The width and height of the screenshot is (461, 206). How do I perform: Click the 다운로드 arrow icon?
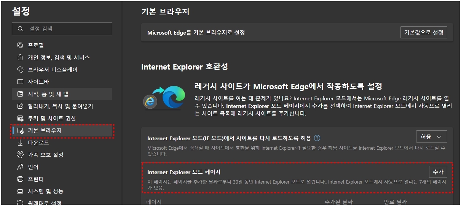coord(20,143)
